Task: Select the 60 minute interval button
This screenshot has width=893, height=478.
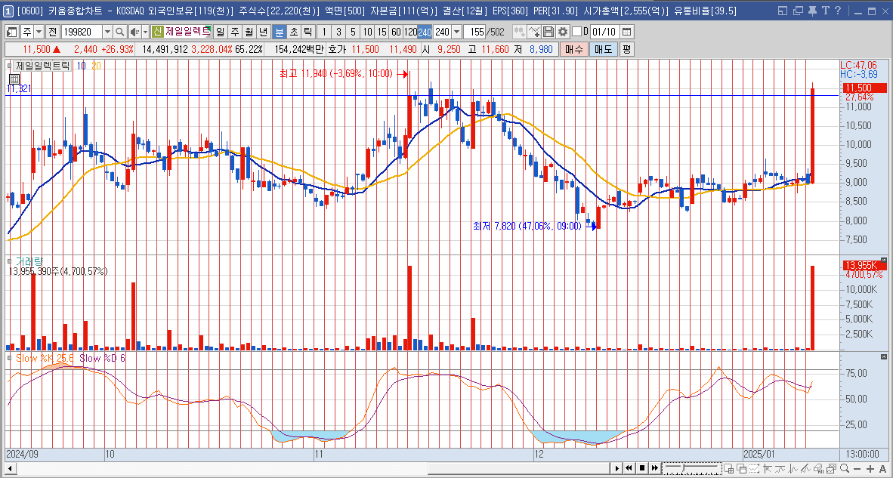Action: click(396, 32)
